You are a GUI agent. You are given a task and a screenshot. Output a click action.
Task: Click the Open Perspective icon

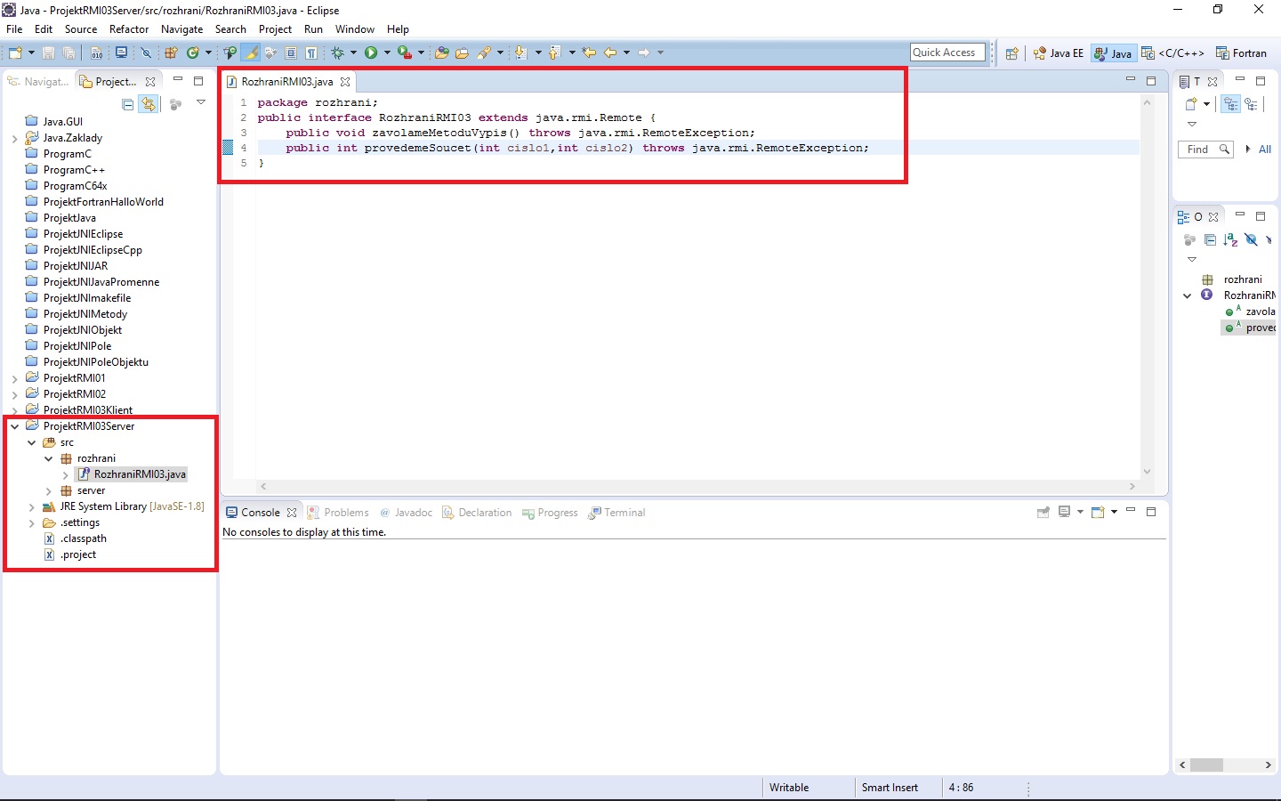click(1011, 53)
